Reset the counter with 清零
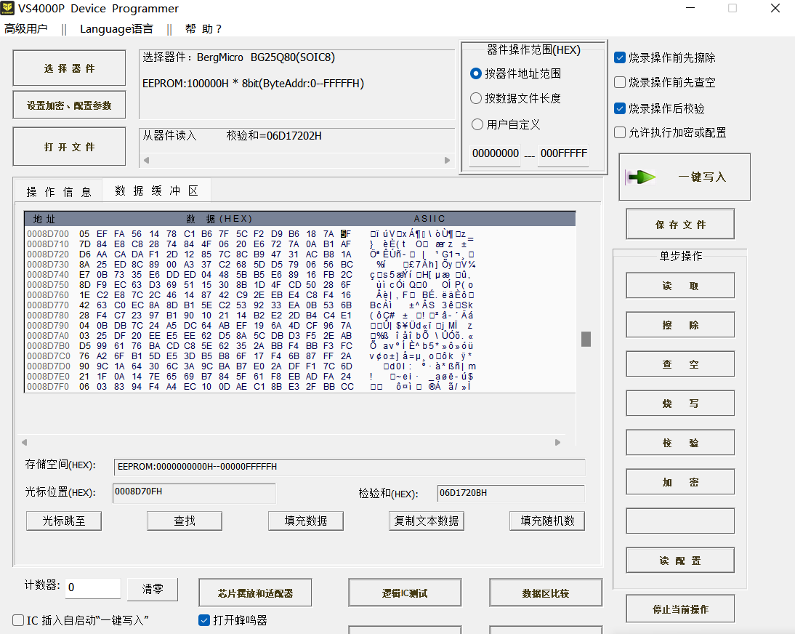The width and height of the screenshot is (795, 634). coord(152,592)
